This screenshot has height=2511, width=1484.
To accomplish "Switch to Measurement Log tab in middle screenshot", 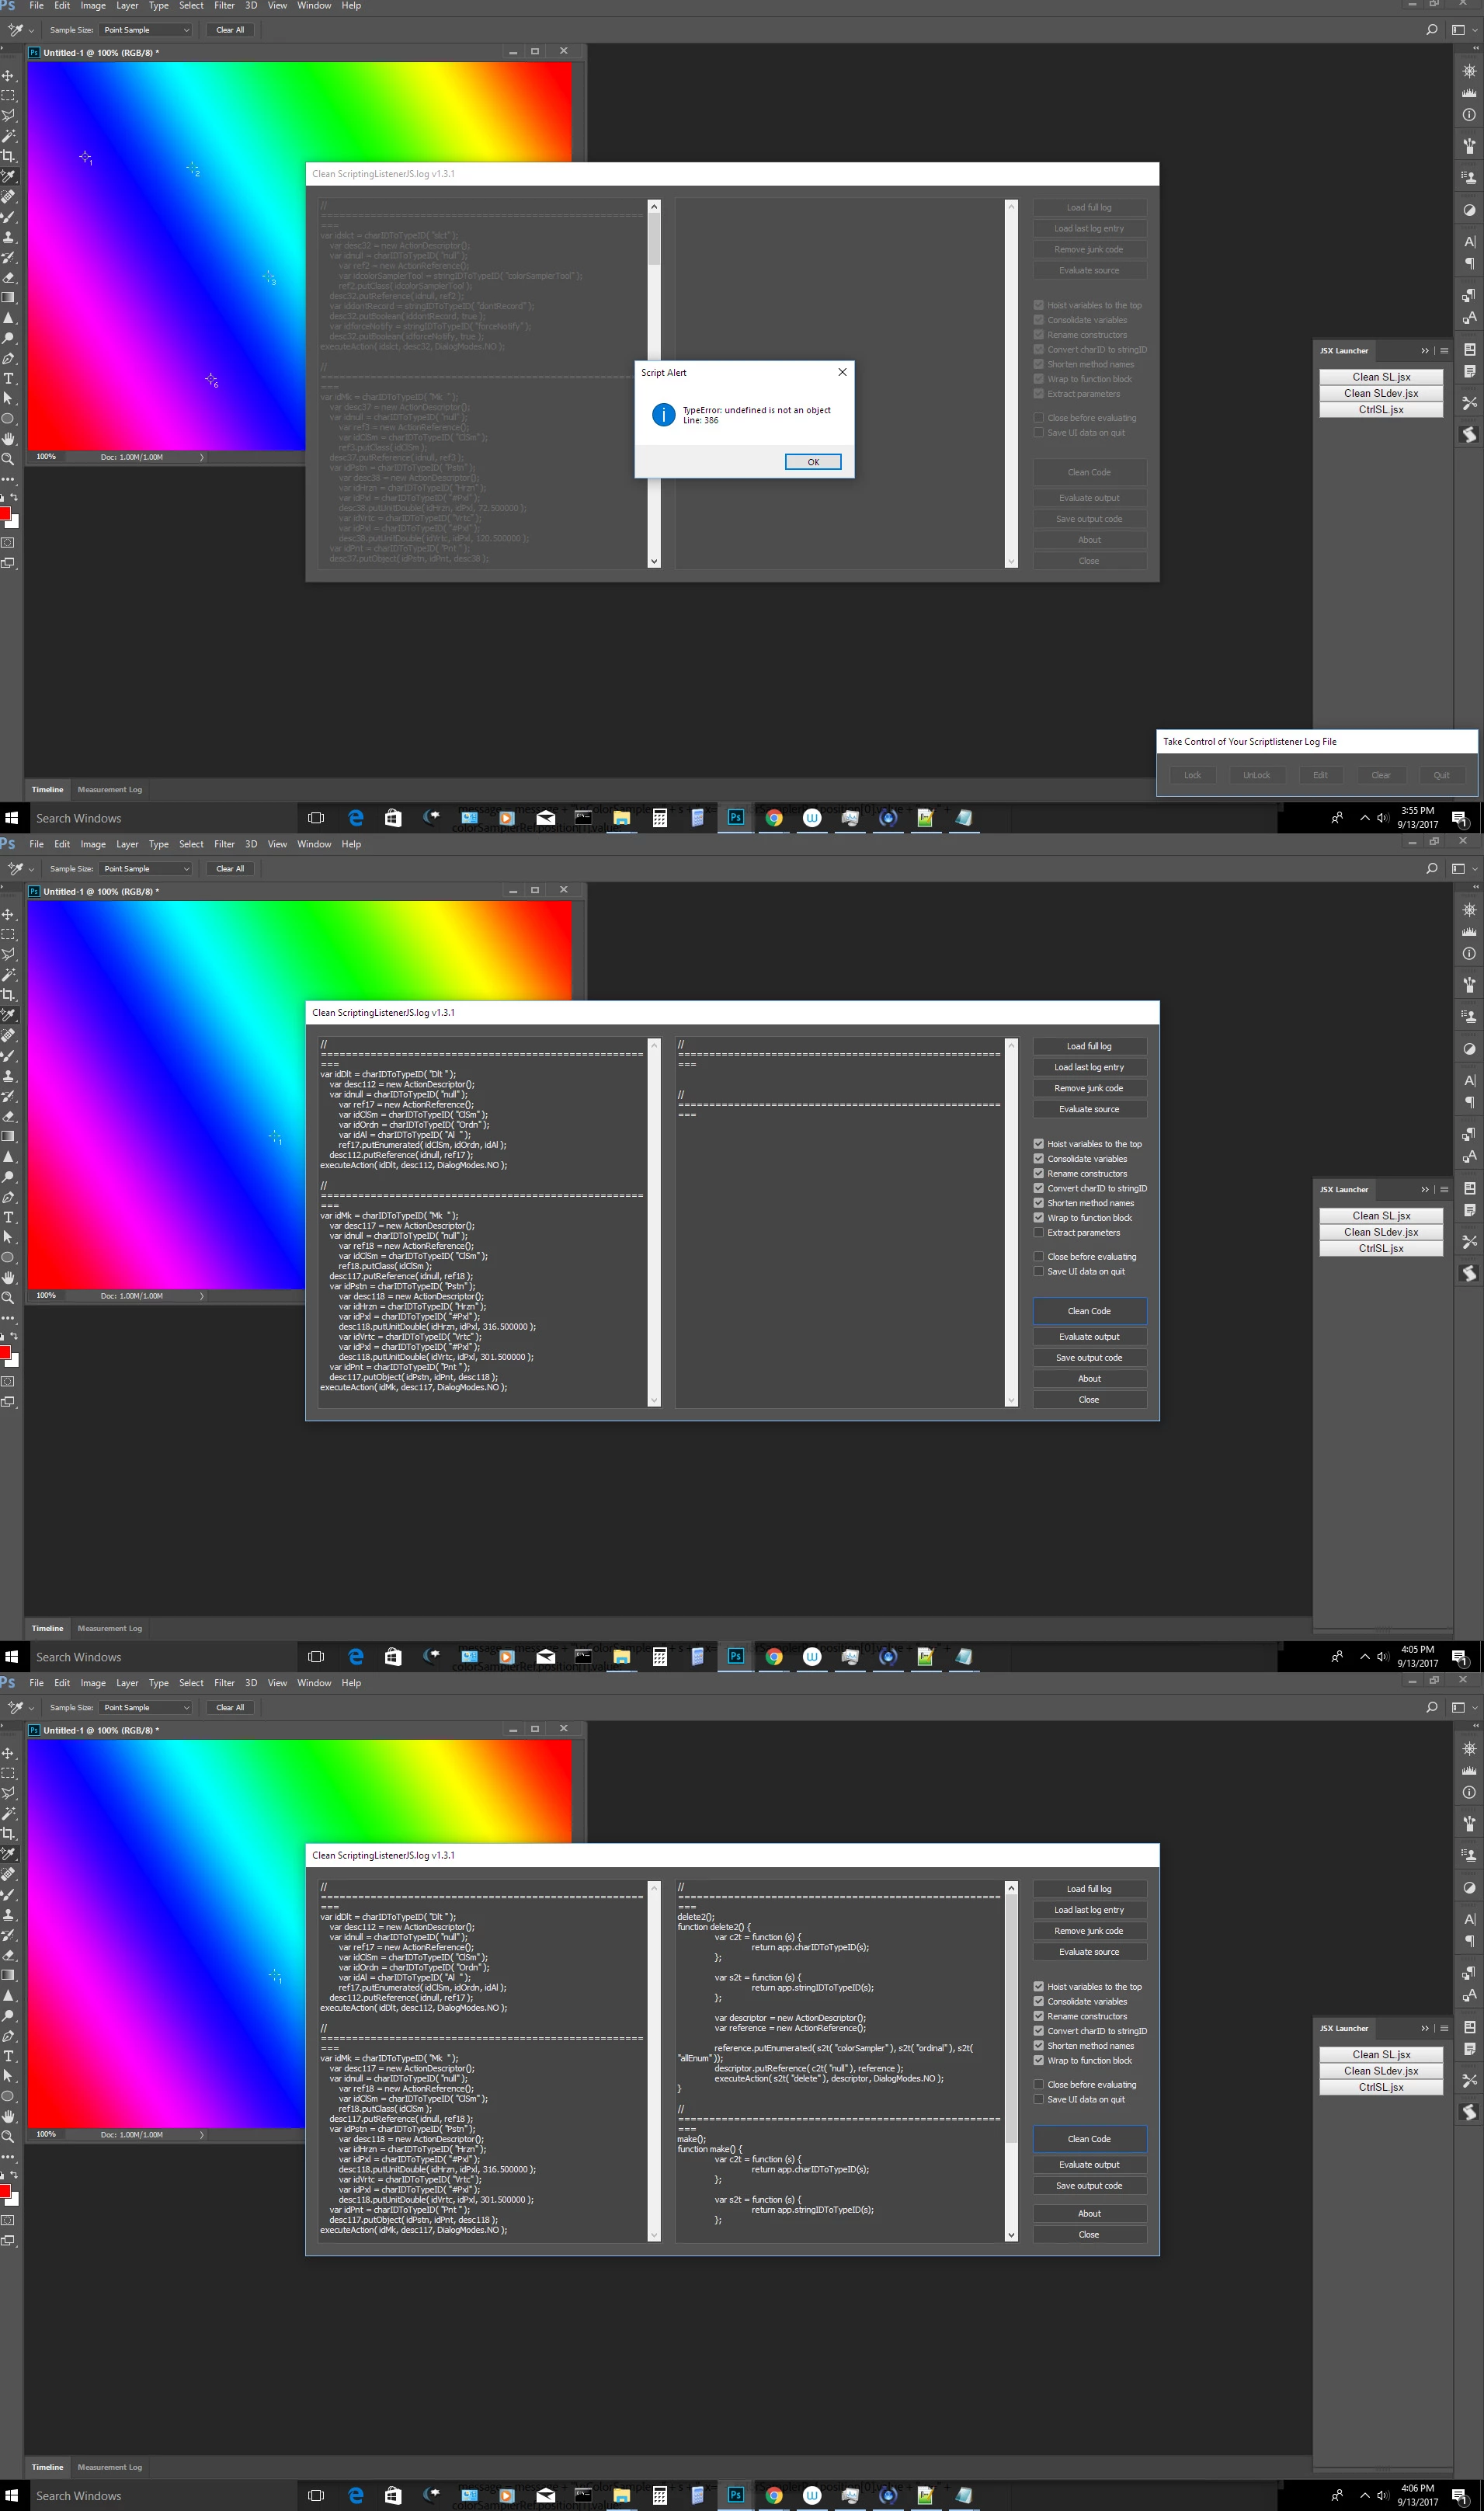I will [x=110, y=1629].
